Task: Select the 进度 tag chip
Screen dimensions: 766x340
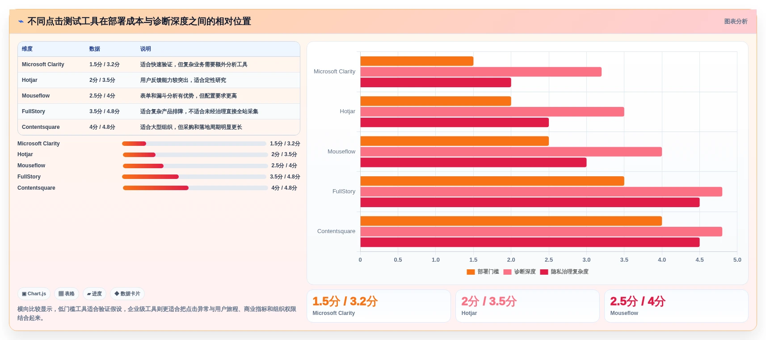Action: point(94,294)
